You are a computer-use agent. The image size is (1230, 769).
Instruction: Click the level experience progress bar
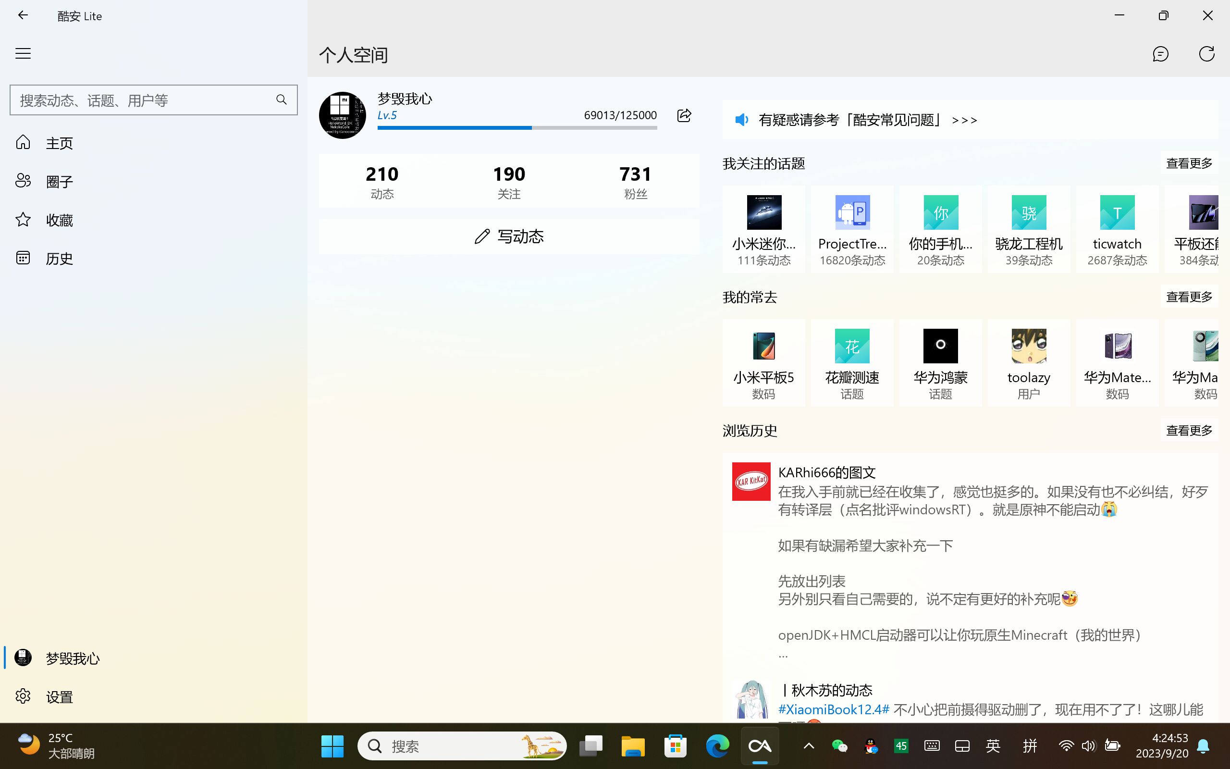click(517, 128)
